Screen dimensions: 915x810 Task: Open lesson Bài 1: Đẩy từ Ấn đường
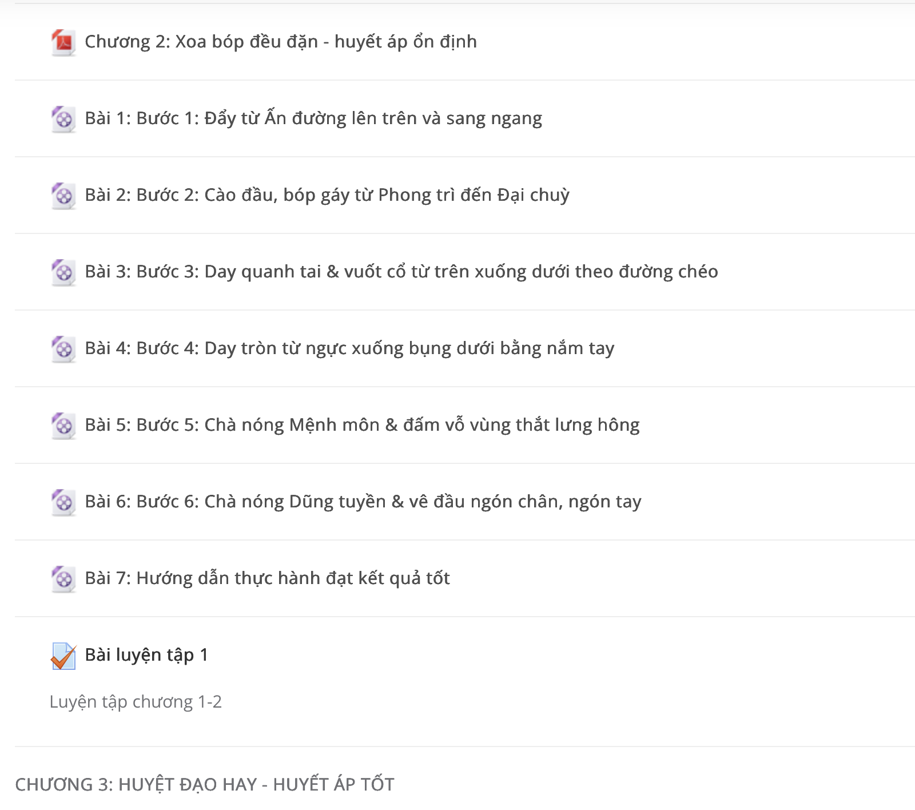pos(313,118)
